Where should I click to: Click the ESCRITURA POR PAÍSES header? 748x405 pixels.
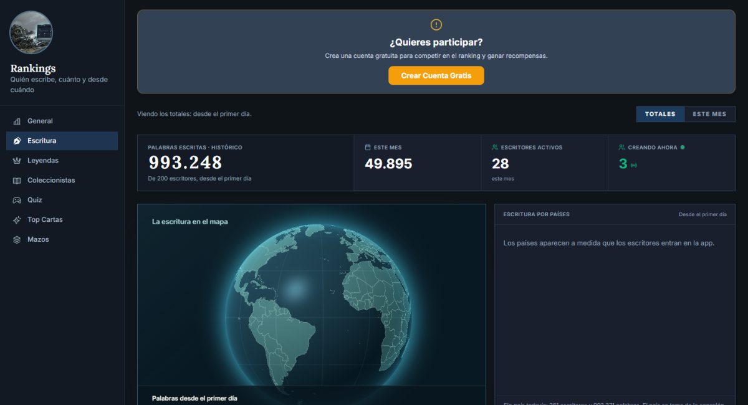pyautogui.click(x=536, y=214)
